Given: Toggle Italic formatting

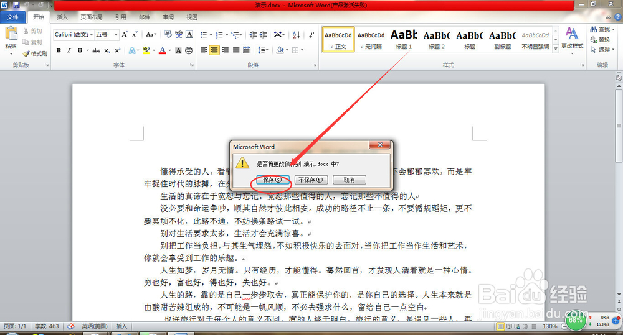Looking at the screenshot, I should click(x=69, y=50).
